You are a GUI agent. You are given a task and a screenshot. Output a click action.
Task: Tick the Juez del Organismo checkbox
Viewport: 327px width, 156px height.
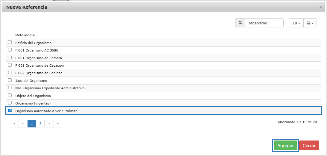pyautogui.click(x=10, y=80)
